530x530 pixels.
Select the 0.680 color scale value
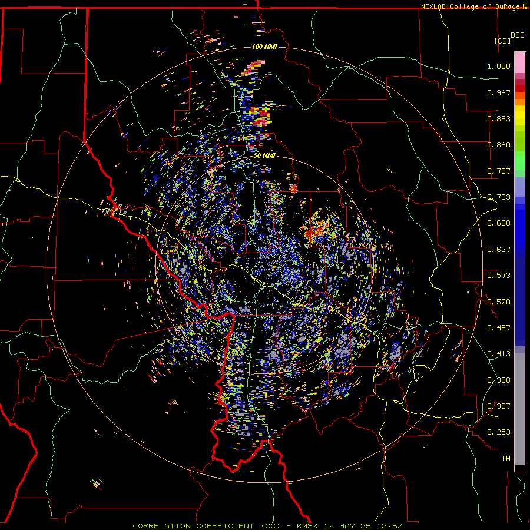[x=499, y=223]
